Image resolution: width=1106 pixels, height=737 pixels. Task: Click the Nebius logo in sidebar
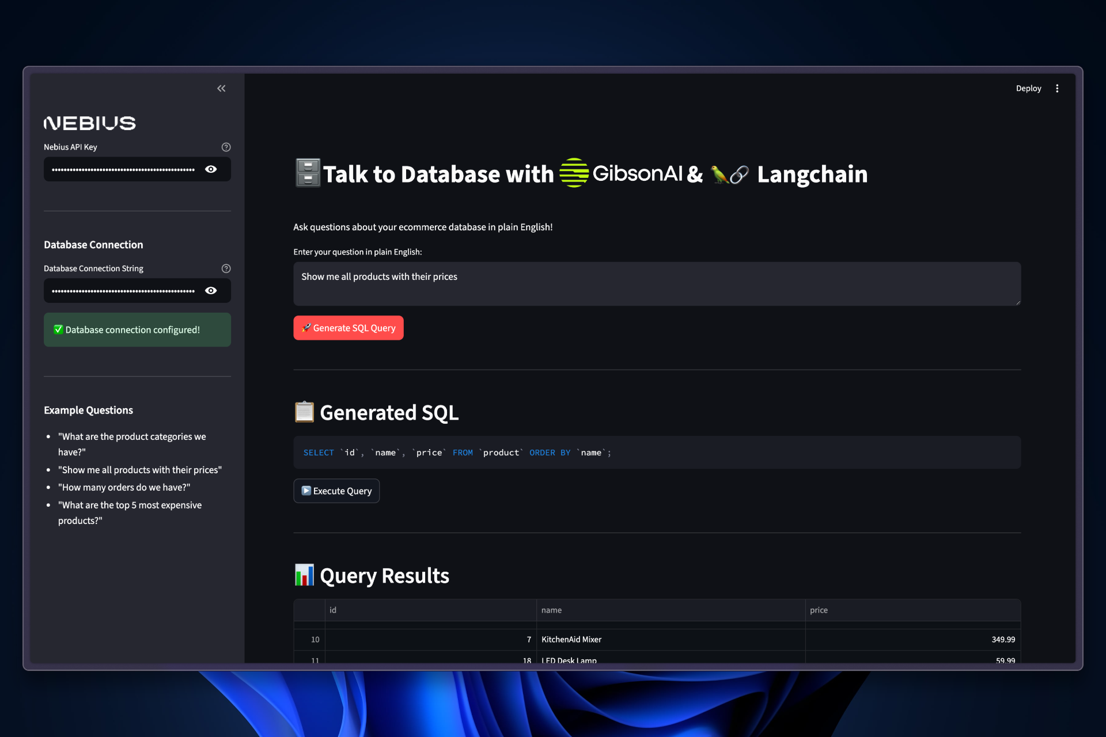coord(90,123)
